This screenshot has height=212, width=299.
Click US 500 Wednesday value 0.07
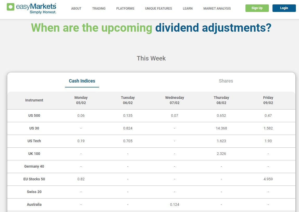[x=174, y=115]
